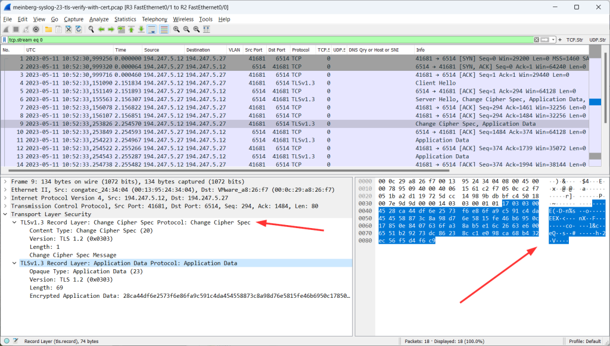Collapse the Transport Layer Security node
Image resolution: width=610 pixels, height=346 pixels.
tap(5, 214)
